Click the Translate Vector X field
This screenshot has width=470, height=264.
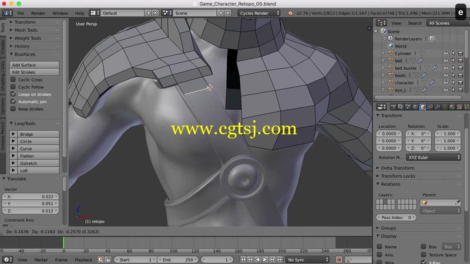(31, 197)
